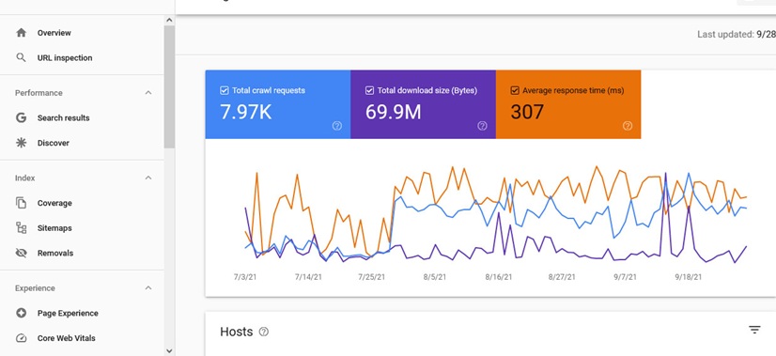Click the 8/16/21 chart axis label
This screenshot has width=776, height=356.
pyautogui.click(x=498, y=277)
